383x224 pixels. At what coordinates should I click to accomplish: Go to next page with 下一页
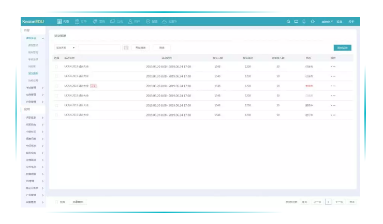(x=339, y=202)
